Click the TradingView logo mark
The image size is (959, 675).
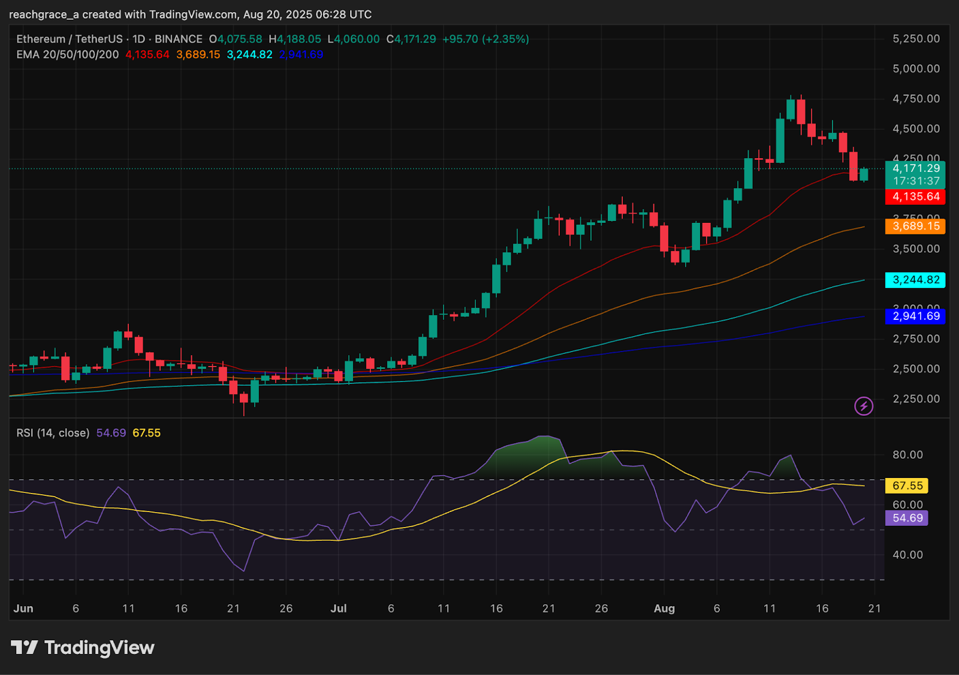24,647
